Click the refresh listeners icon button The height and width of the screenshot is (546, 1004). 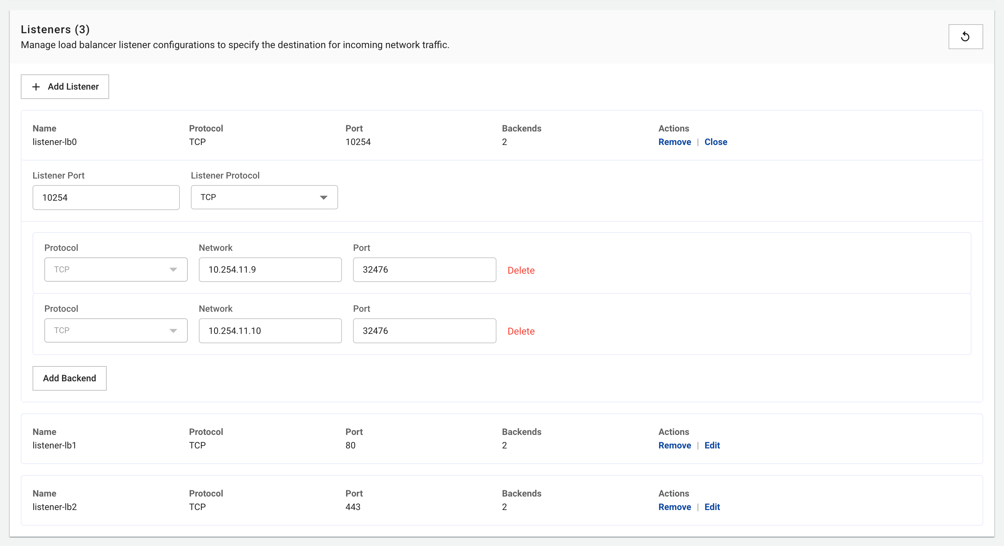pyautogui.click(x=965, y=37)
